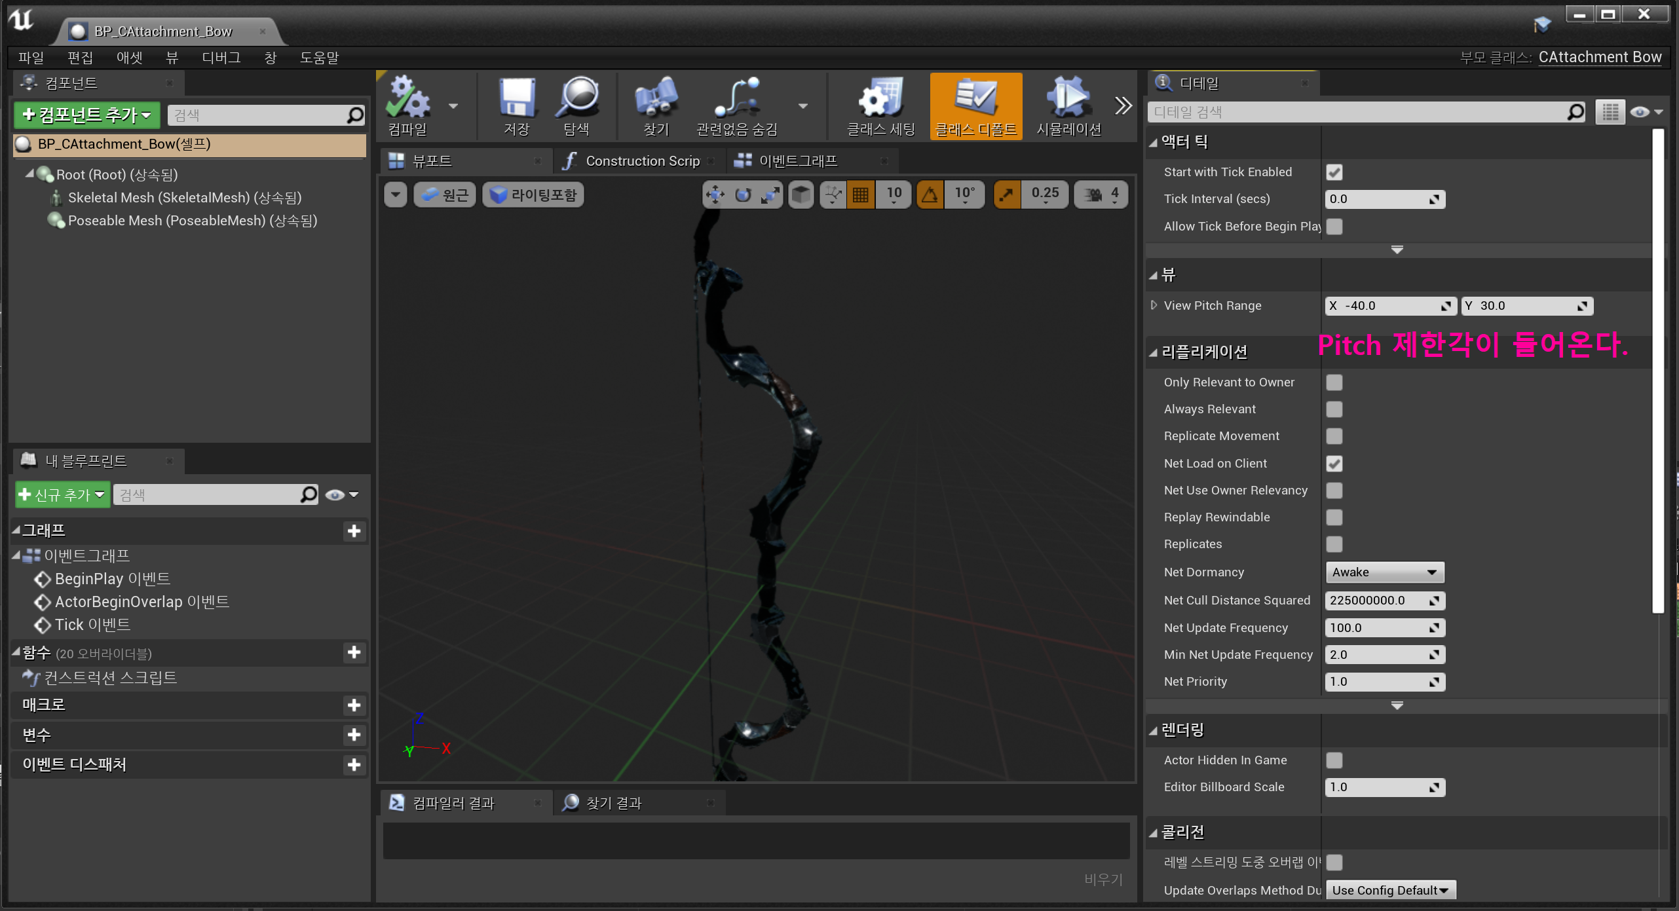Click the Find (찾기) binoculars icon
This screenshot has height=911, width=1679.
tap(656, 100)
